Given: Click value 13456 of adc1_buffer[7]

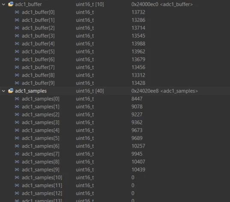Looking at the screenshot, I should [138, 67].
